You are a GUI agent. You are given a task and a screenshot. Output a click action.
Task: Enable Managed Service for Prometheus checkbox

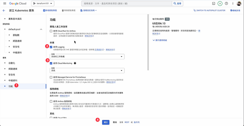[51, 77]
